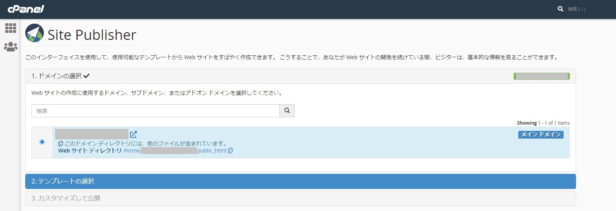616x211 pixels.
Task: Click the Site Publisher heading
Action: [x=92, y=35]
